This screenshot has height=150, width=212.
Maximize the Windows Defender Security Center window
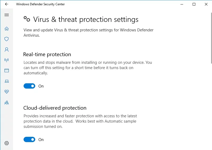(194, 4)
